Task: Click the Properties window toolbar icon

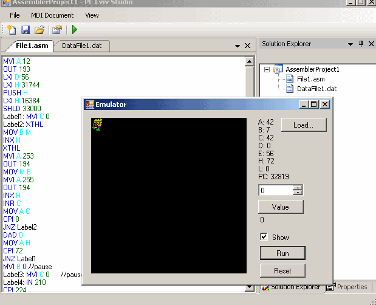Action: pyautogui.click(x=56, y=29)
